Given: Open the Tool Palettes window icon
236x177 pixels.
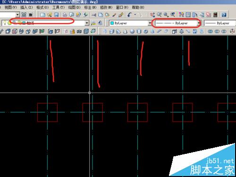Looking at the screenshot, I should pos(195,15).
